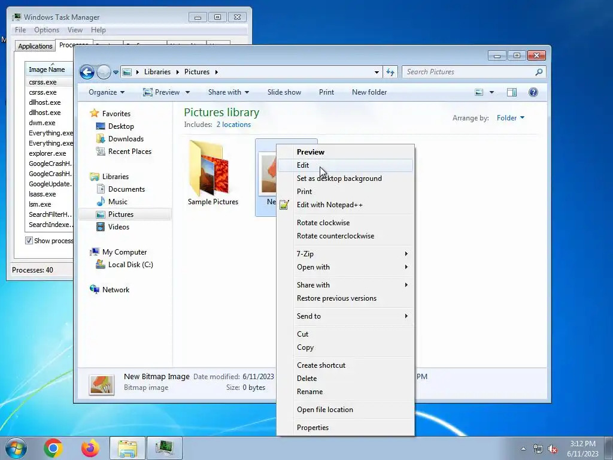The height and width of the screenshot is (460, 613).
Task: Expand the Send to submenu
Action: coord(345,316)
